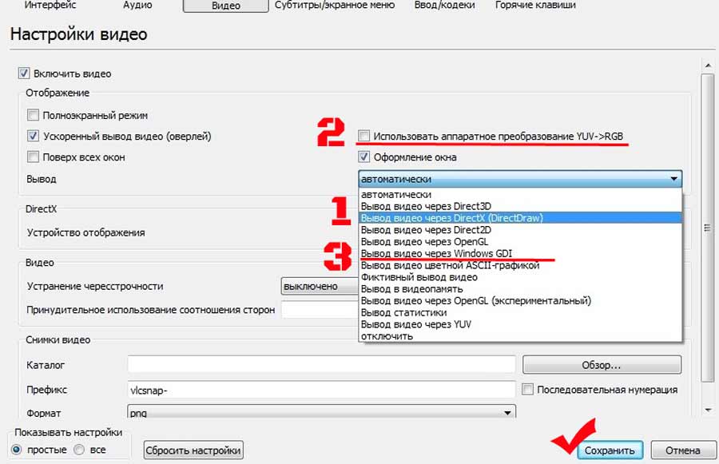719x464 pixels.
Task: Go to the Ввод/кодеки tab
Action: coord(444,6)
